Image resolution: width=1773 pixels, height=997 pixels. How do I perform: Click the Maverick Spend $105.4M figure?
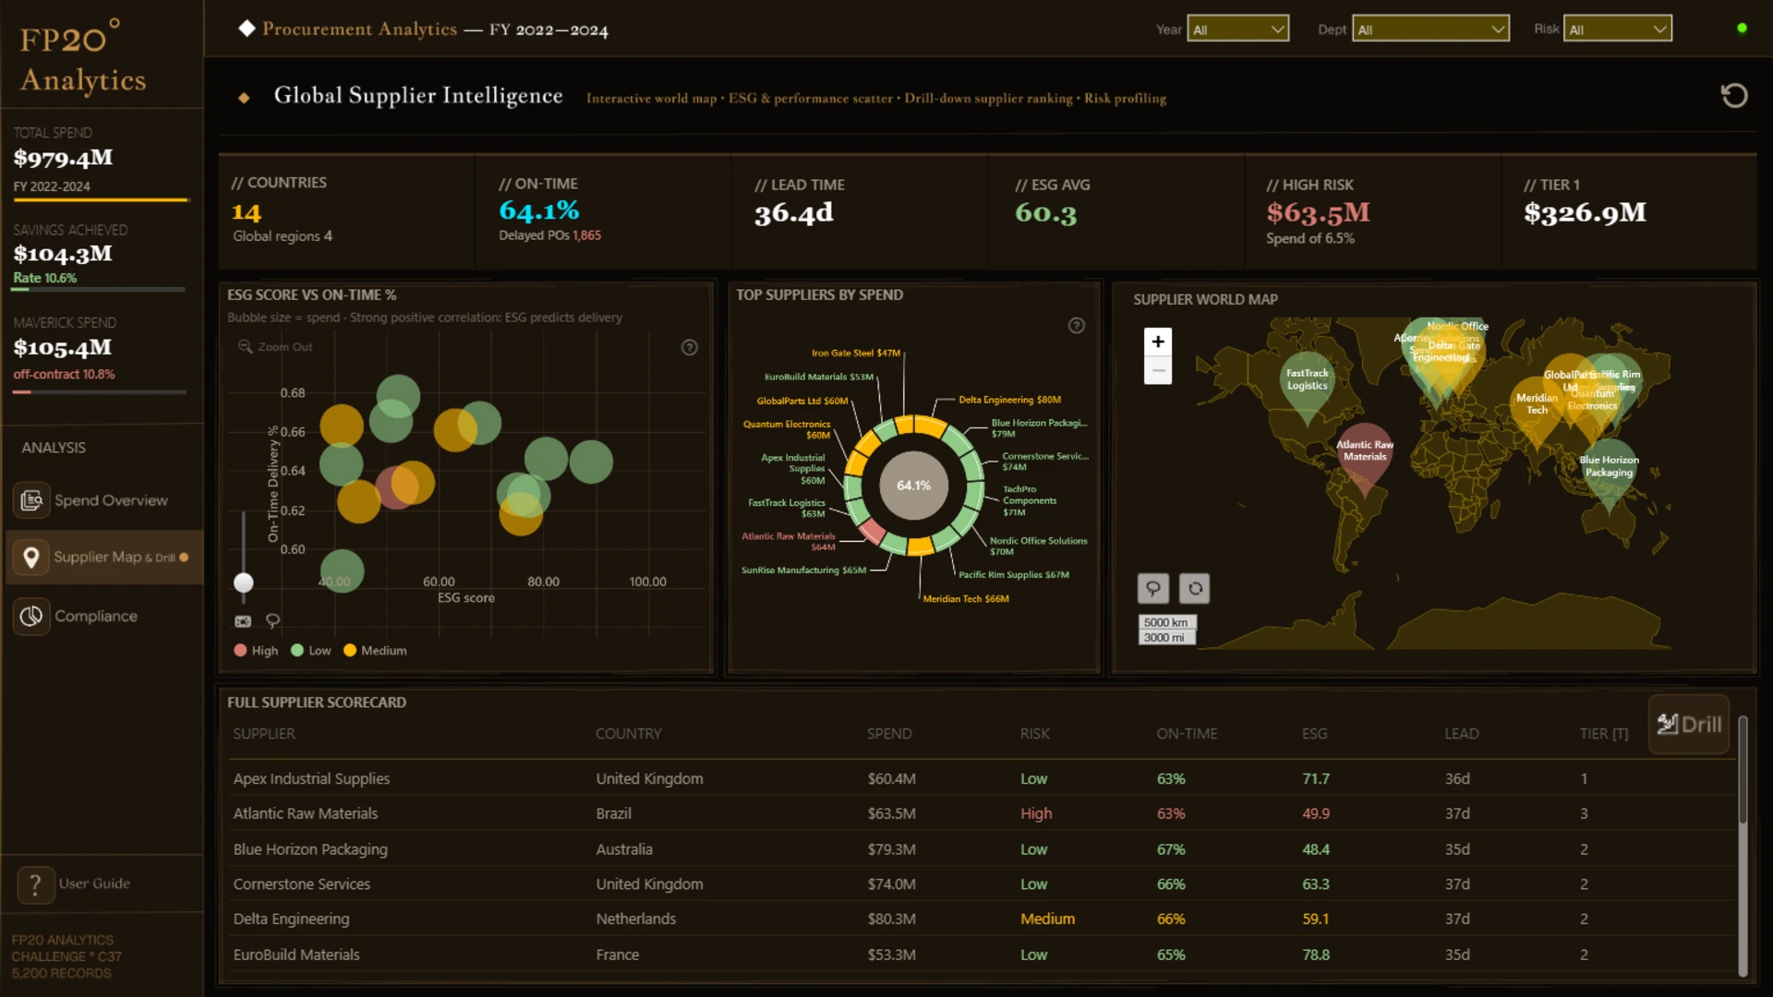tap(63, 347)
